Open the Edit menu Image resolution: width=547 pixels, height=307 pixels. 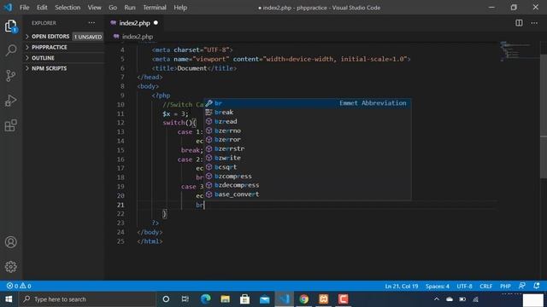42,8
